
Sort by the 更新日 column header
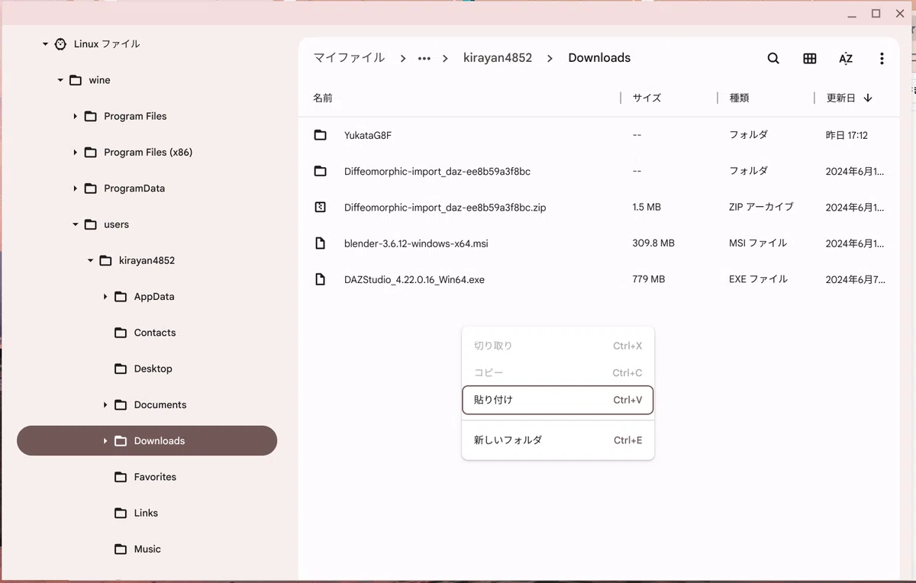point(840,98)
